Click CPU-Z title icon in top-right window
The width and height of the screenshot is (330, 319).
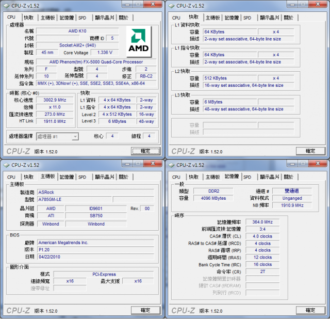[x=172, y=6]
